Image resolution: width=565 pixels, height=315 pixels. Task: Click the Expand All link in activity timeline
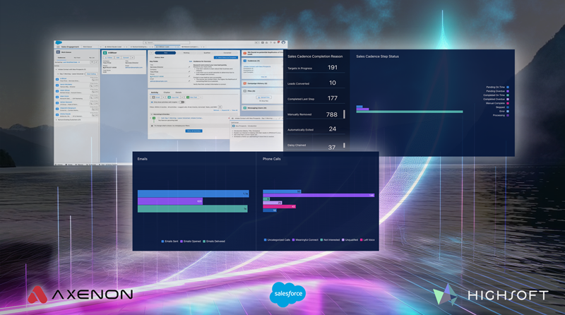point(225,110)
